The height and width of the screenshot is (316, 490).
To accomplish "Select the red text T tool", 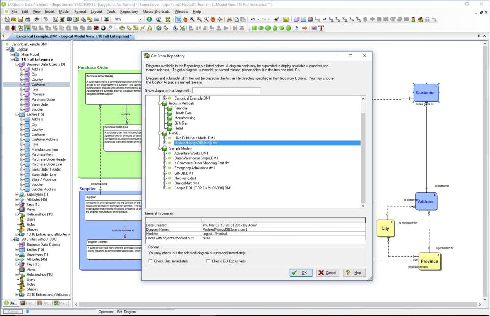I will tap(321, 28).
